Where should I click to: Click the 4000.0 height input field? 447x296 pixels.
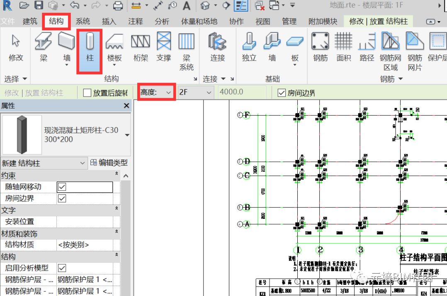click(242, 92)
